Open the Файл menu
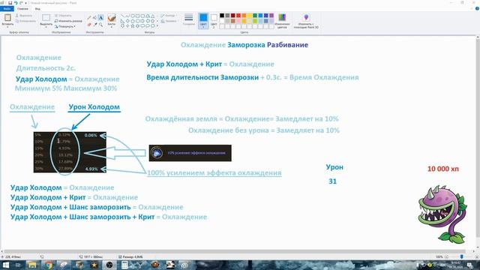Viewport: 480px width, 270px height. 7,9
